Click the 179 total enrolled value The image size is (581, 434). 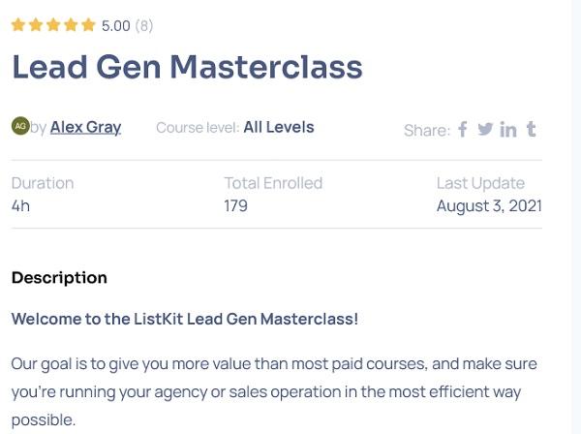tap(236, 205)
